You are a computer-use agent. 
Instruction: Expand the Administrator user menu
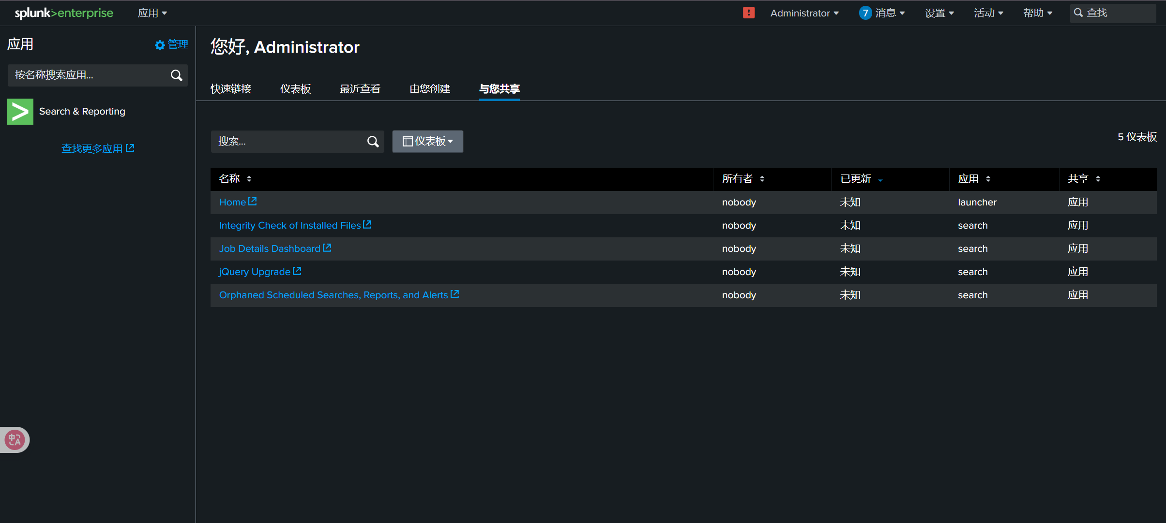(804, 13)
